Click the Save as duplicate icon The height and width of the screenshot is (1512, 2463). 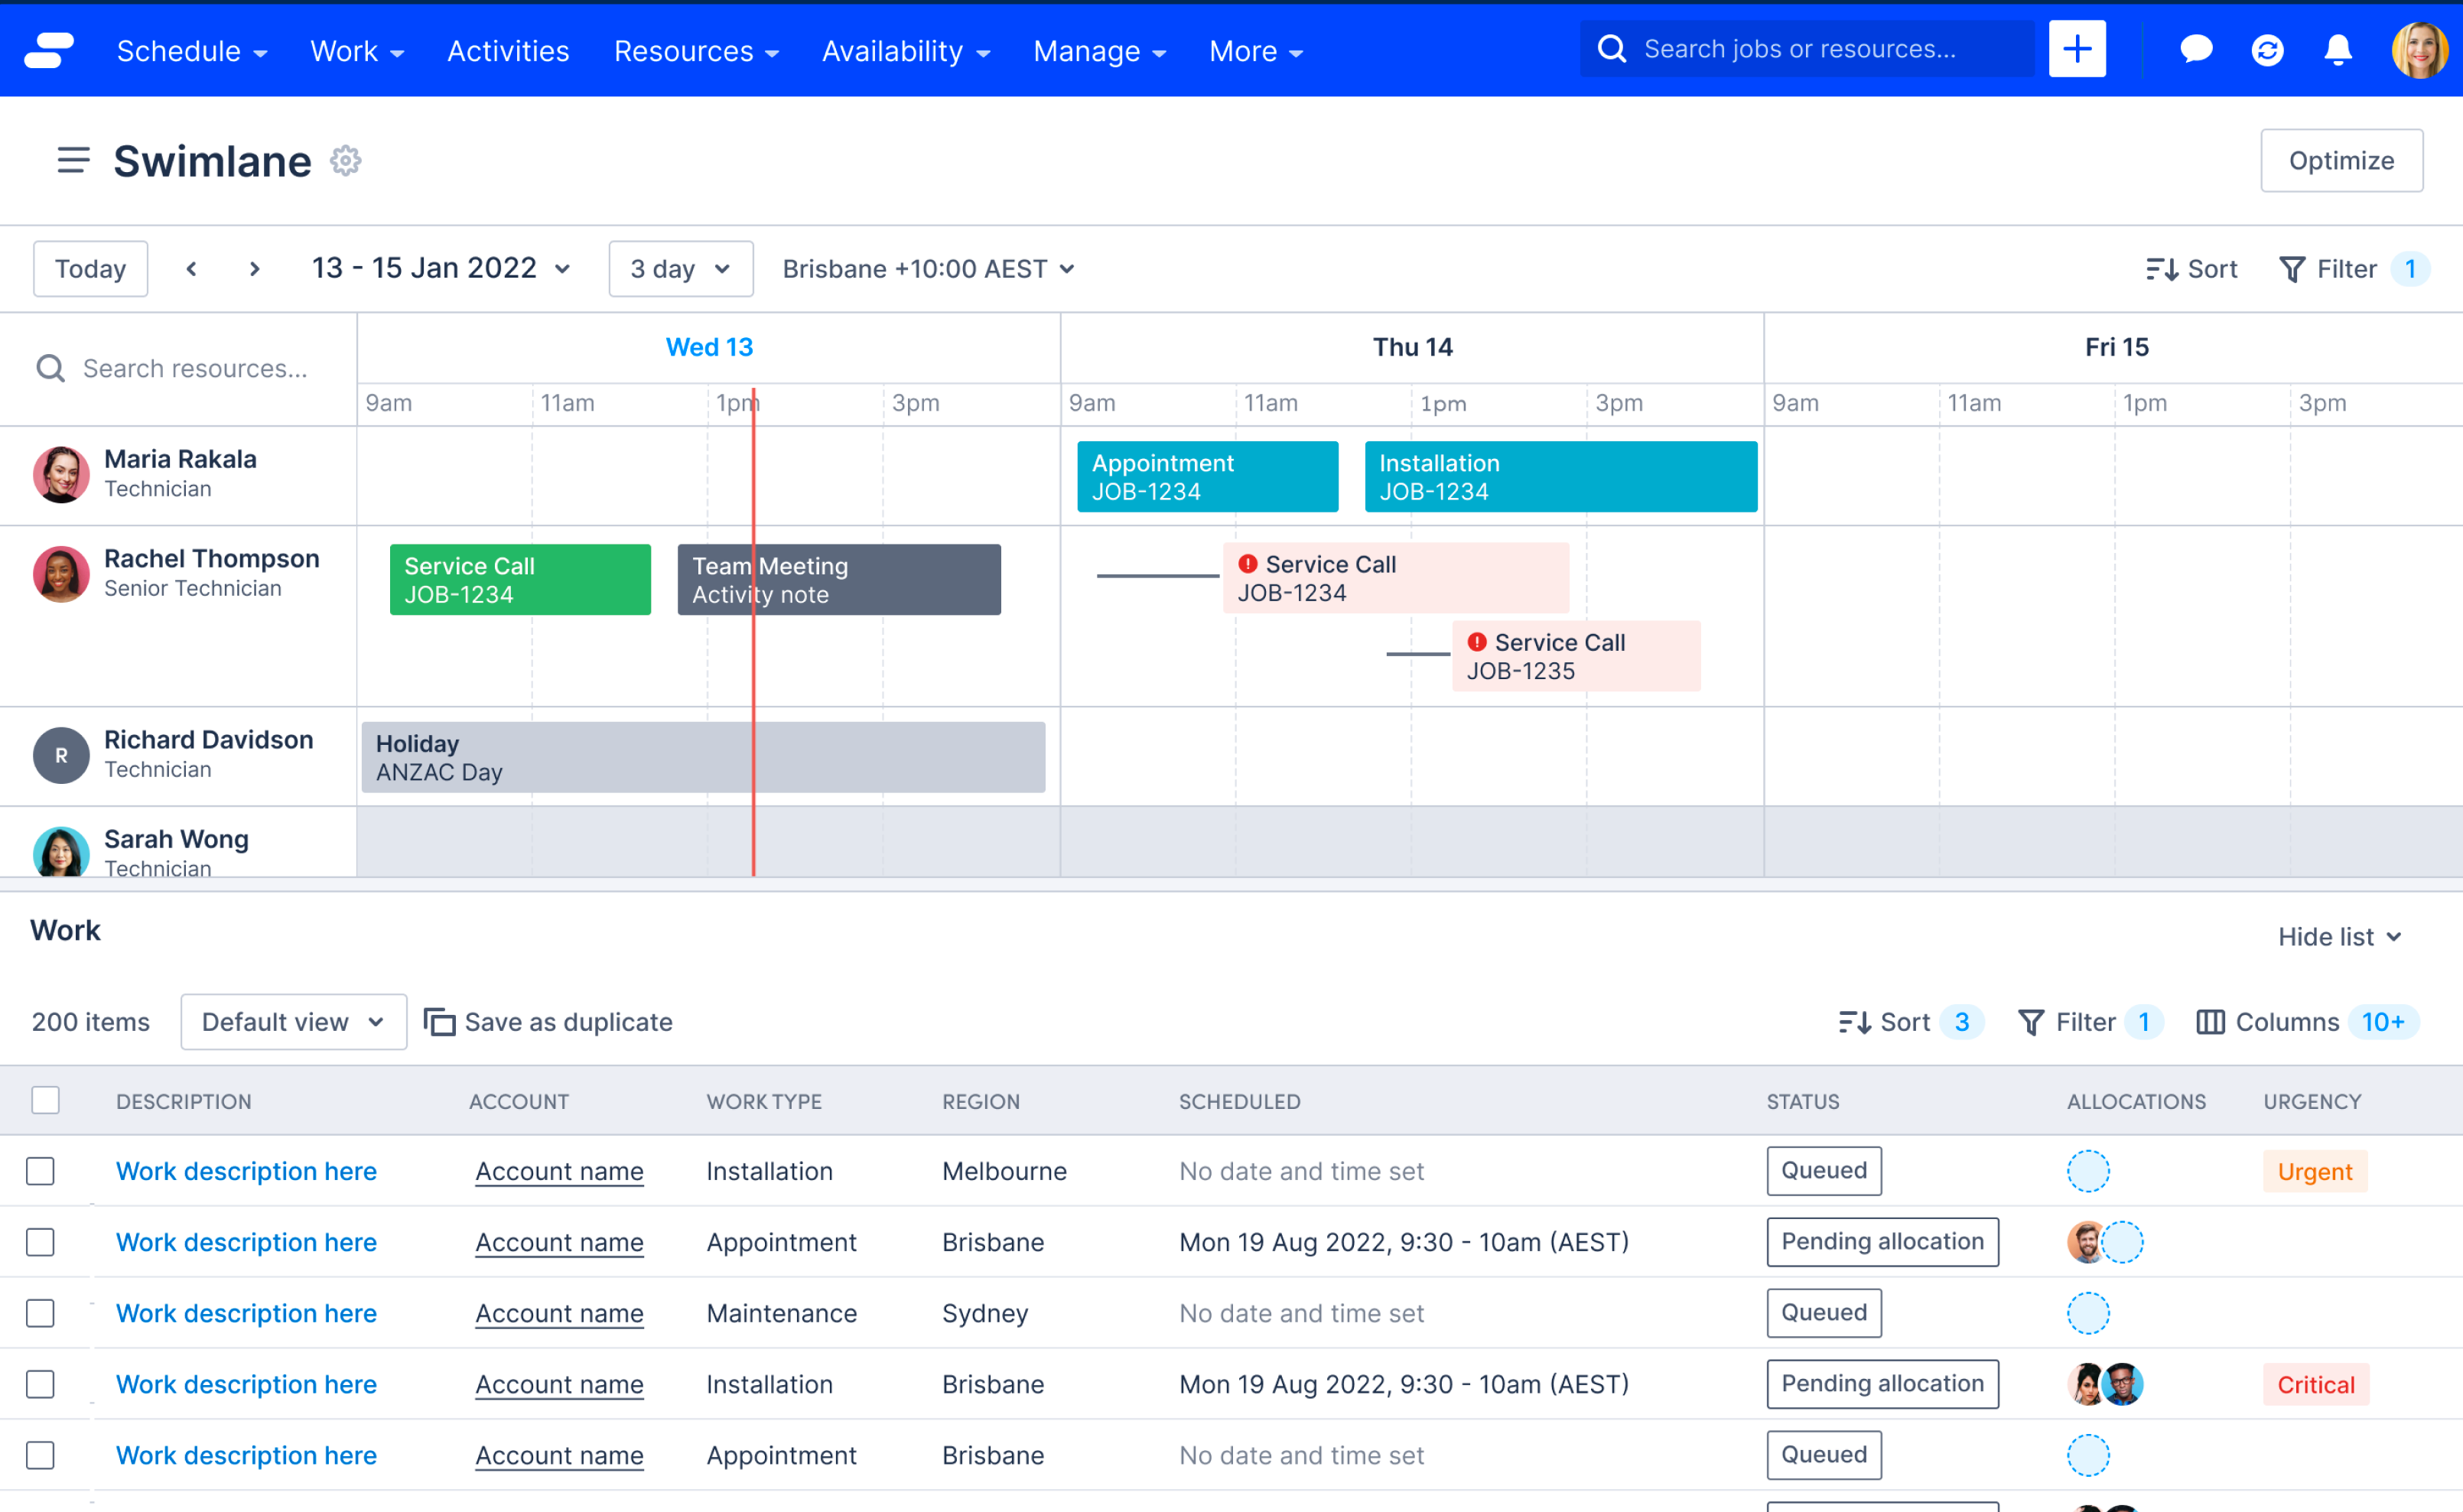tap(441, 1022)
